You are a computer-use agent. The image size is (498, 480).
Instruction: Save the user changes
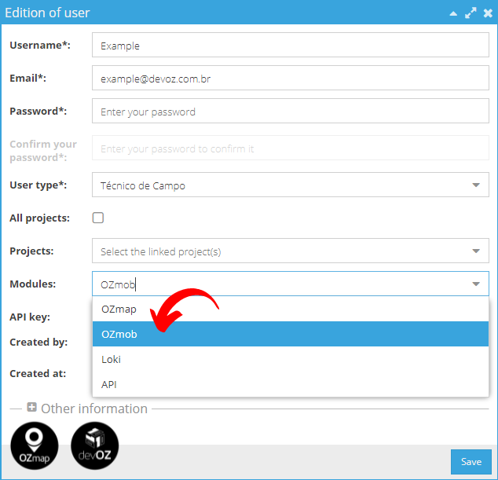[x=471, y=462]
